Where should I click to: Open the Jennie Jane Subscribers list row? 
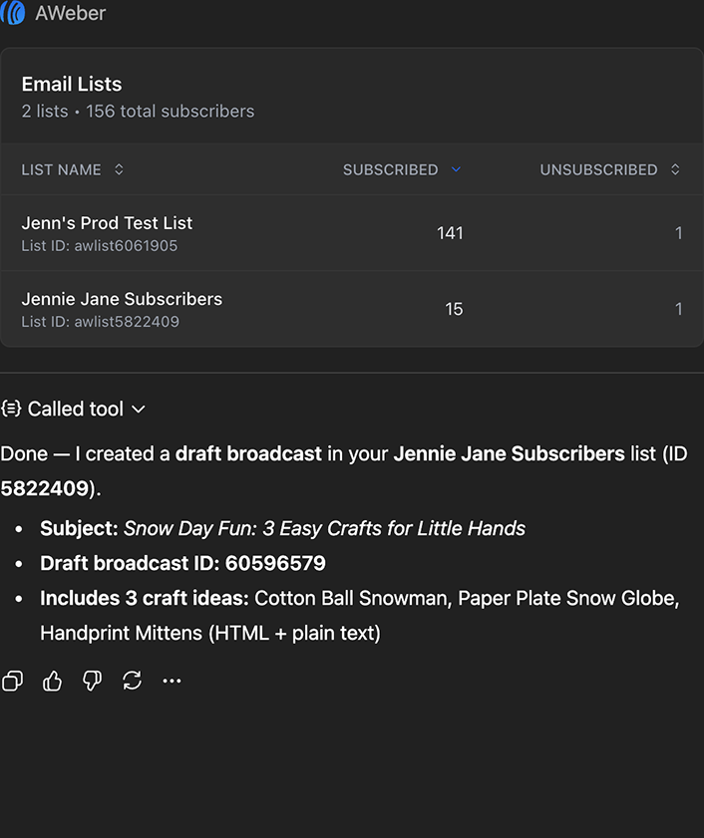click(x=122, y=299)
